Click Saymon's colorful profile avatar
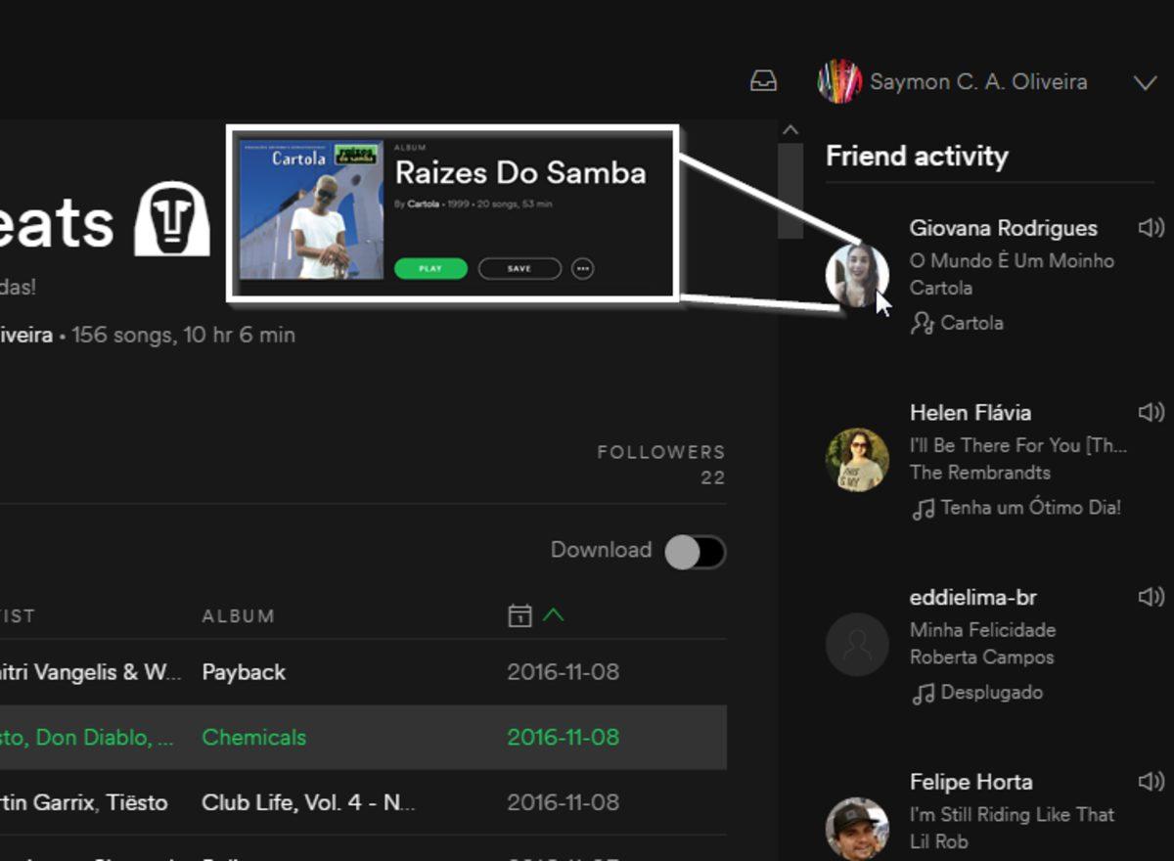This screenshot has width=1174, height=861. [839, 82]
